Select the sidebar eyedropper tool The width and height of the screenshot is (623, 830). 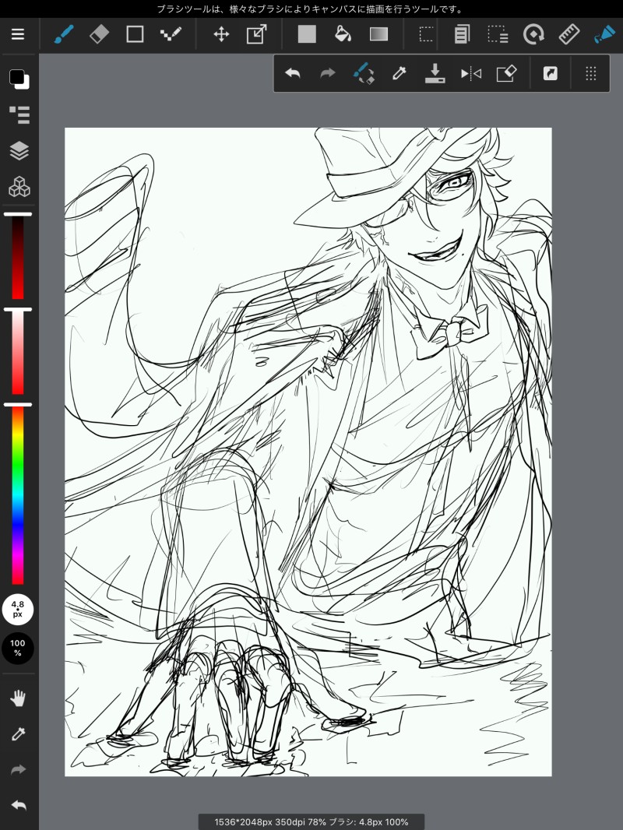click(x=18, y=733)
